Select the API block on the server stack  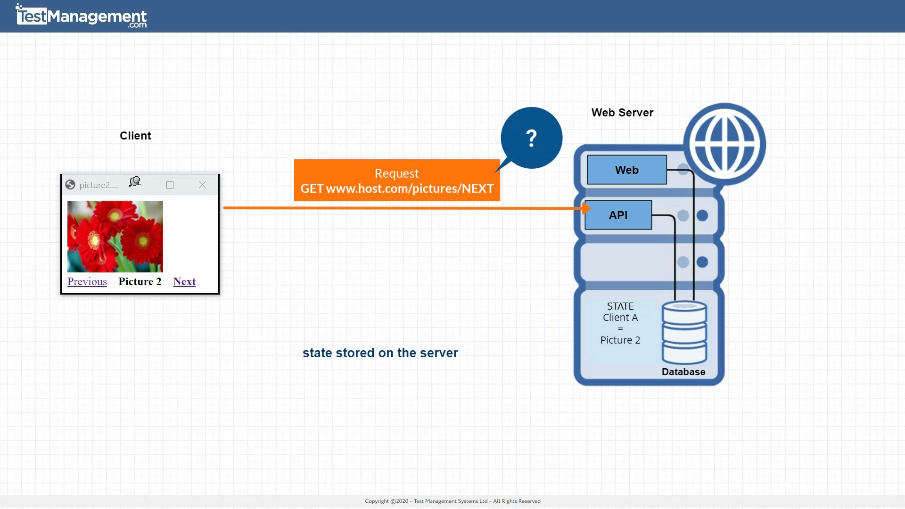[x=618, y=215]
